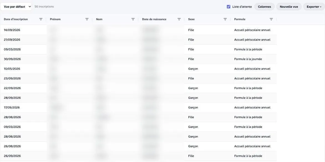Click the Date d'inscription column header label

coord(16,19)
